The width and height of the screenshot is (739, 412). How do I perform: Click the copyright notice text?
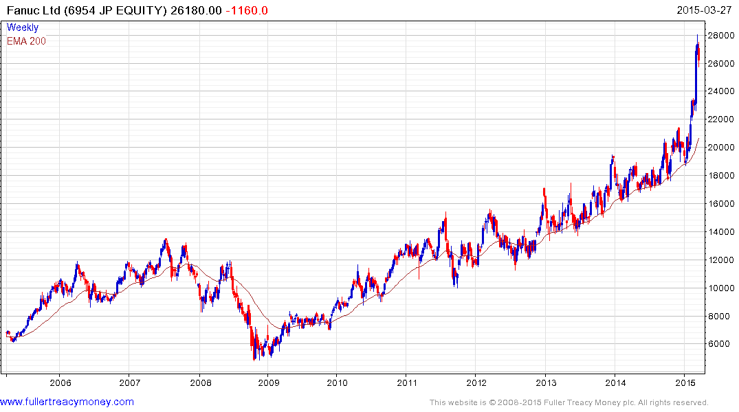pos(569,402)
